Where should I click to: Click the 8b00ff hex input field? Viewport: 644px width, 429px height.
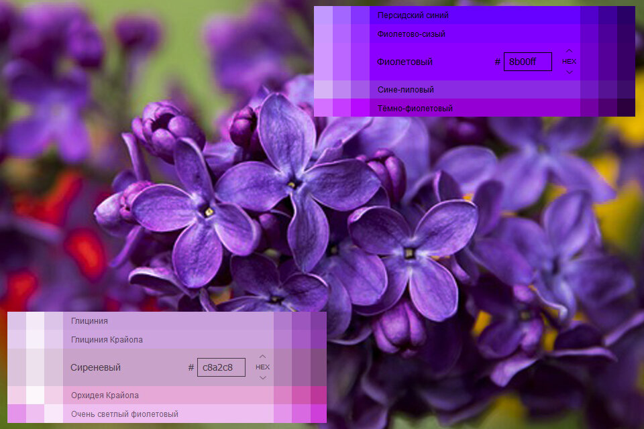[x=527, y=62]
